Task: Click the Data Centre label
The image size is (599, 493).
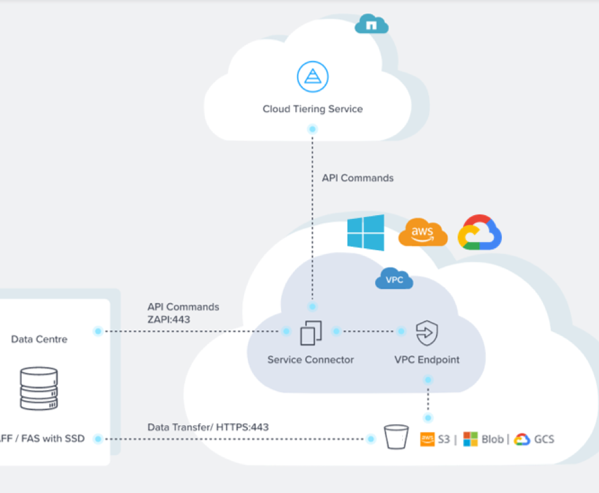Action: click(39, 339)
